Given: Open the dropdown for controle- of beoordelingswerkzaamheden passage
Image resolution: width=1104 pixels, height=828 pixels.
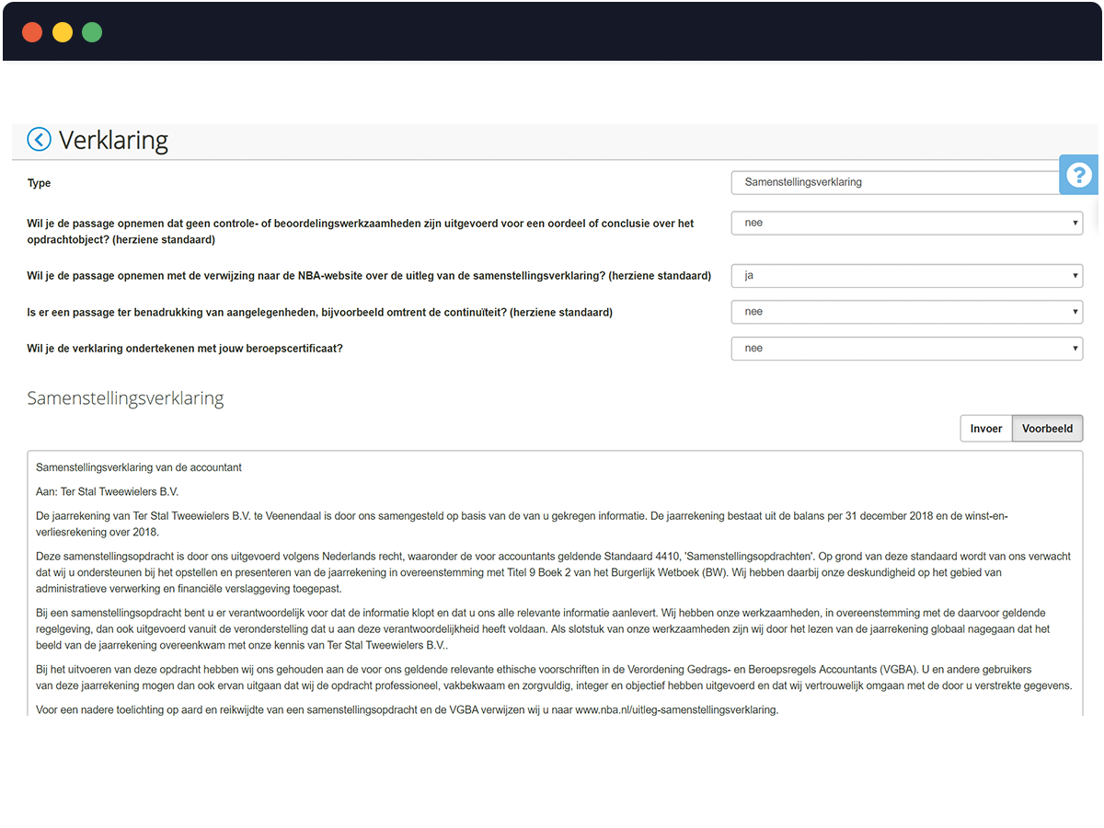Looking at the screenshot, I should point(906,223).
